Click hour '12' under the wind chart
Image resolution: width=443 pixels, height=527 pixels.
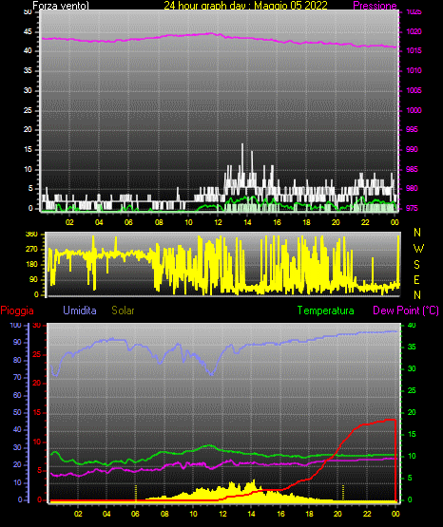[x=218, y=222]
